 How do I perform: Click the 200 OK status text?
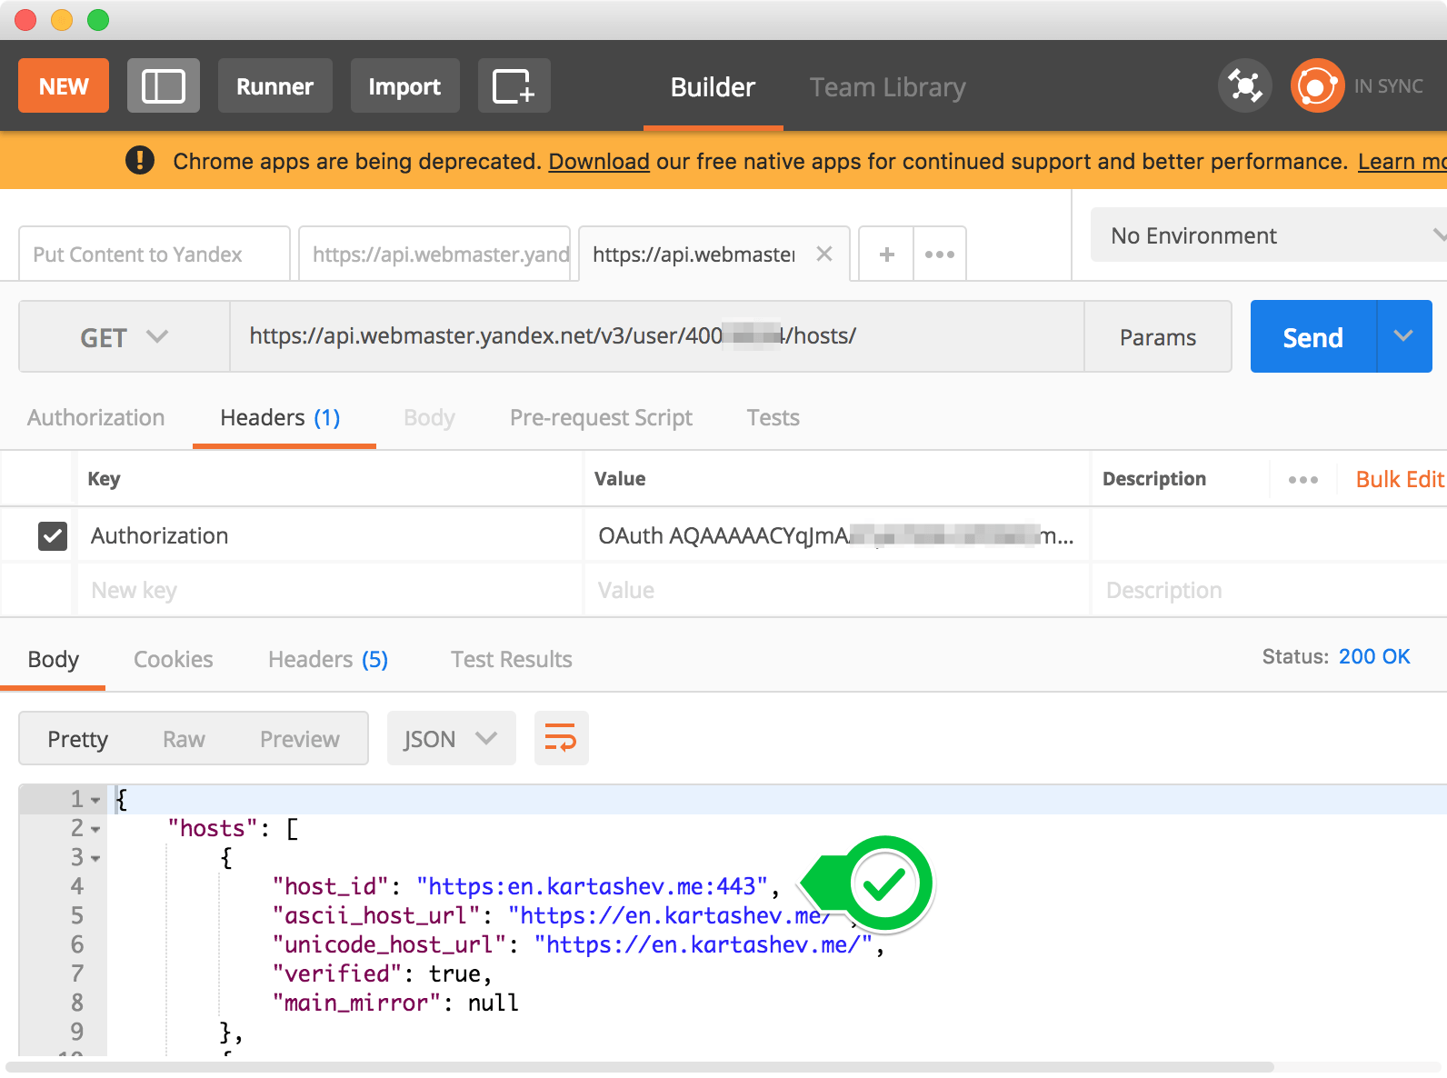pos(1374,656)
